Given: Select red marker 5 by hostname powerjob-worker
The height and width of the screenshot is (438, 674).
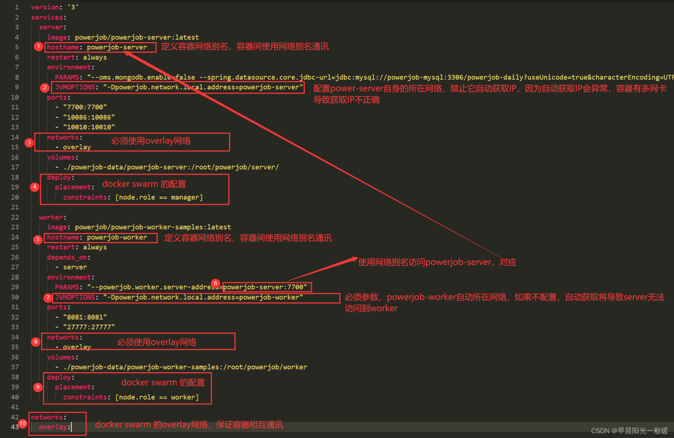Looking at the screenshot, I should point(37,240).
